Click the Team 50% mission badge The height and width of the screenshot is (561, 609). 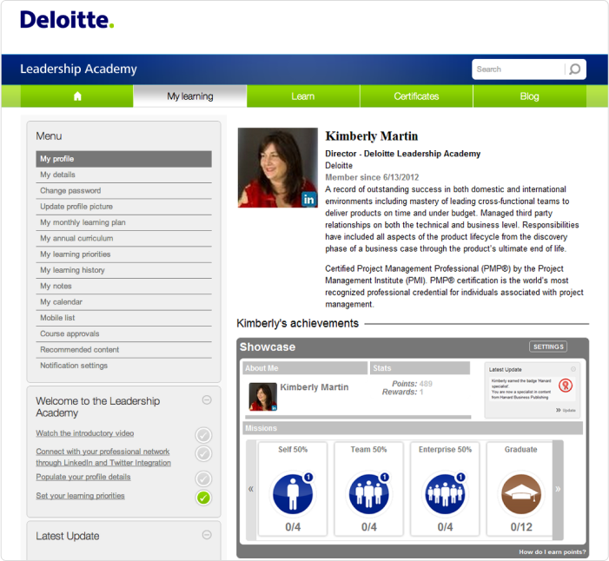(x=368, y=494)
